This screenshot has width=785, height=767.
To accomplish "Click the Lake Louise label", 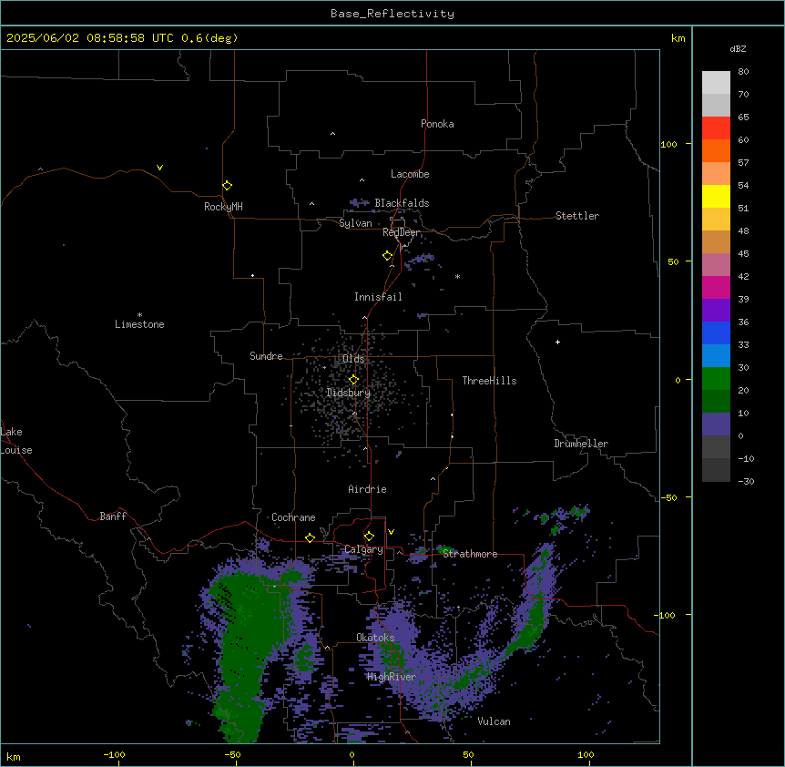I will click(x=16, y=441).
